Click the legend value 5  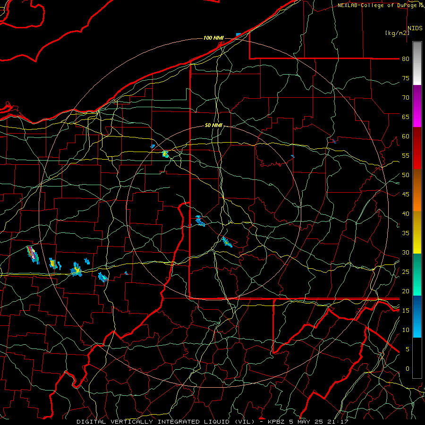[x=407, y=349]
